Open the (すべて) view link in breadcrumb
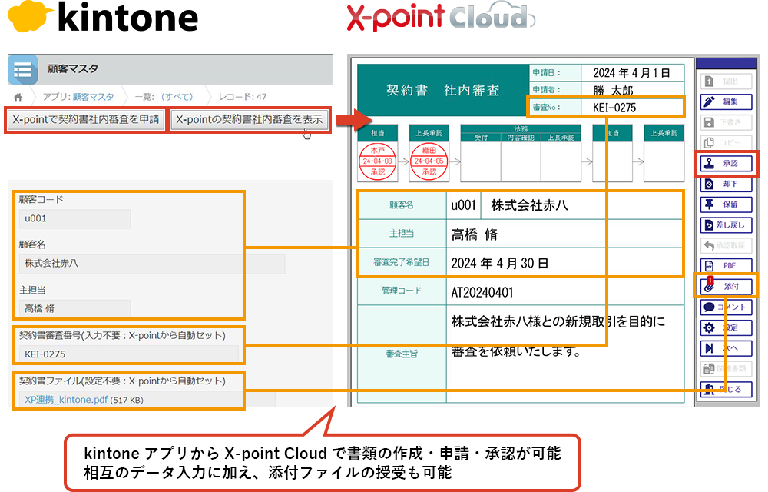The width and height of the screenshot is (768, 492). 177,97
